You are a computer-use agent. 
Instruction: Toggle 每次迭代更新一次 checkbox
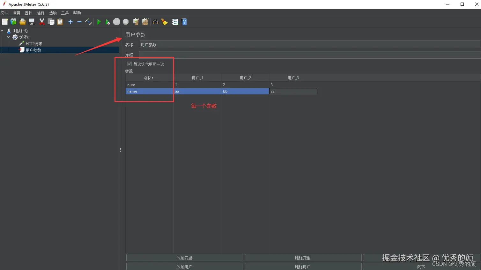pos(129,64)
